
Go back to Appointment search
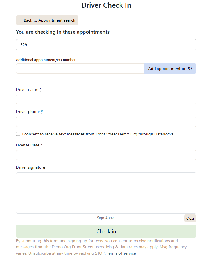click(x=47, y=20)
